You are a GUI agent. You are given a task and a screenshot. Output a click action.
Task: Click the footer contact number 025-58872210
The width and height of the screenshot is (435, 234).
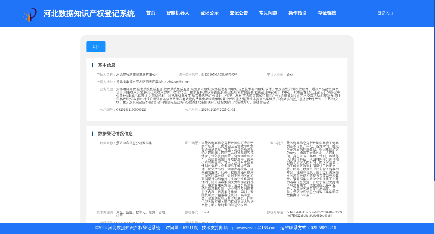323,228
